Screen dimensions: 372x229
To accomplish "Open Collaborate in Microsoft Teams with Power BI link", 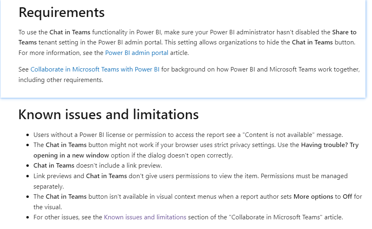I will coord(95,69).
